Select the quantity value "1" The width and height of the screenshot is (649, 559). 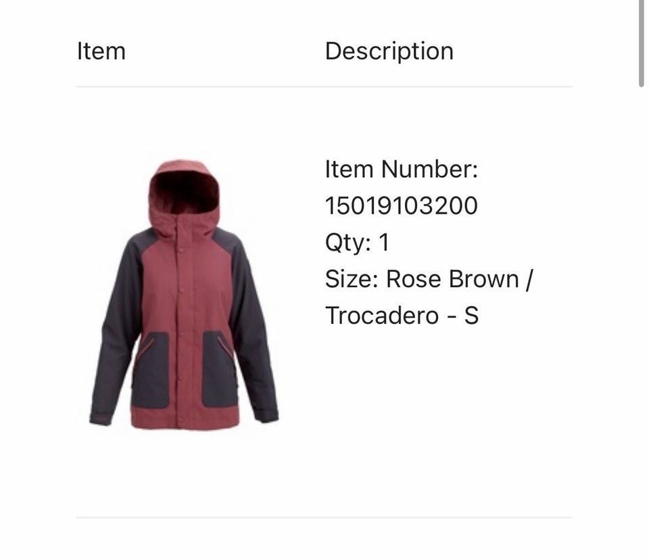coord(384,242)
